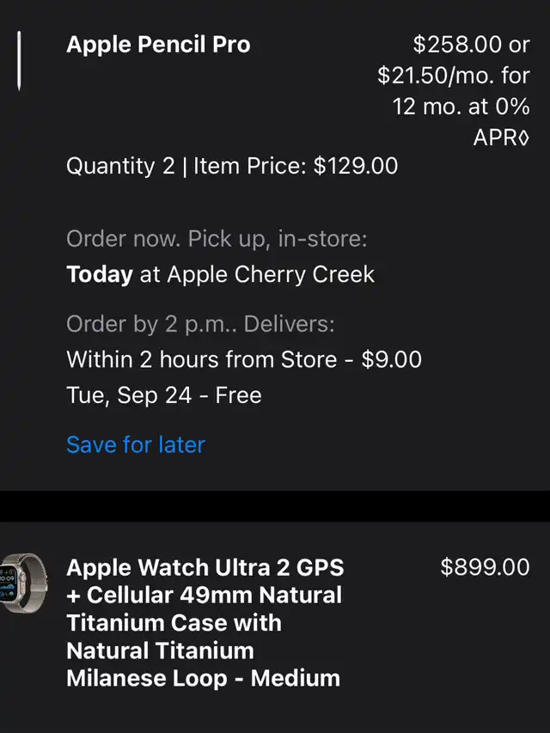Image resolution: width=550 pixels, height=733 pixels.
Task: Select the free Tue, Sep 24 delivery
Action: [163, 395]
